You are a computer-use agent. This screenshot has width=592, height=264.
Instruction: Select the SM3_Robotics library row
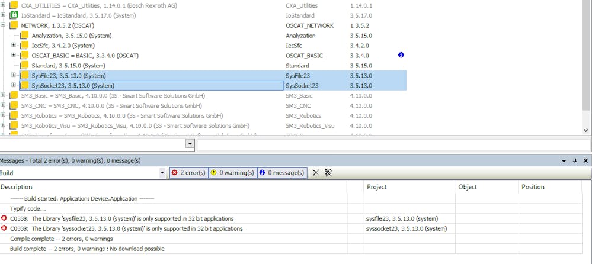click(x=121, y=115)
